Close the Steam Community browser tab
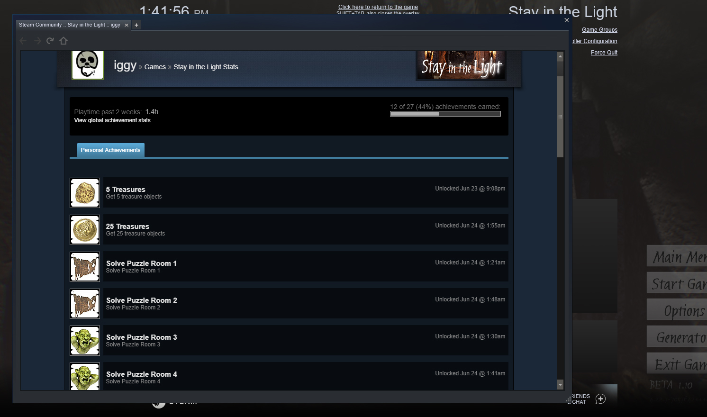Screen dimensions: 707x417 tap(127, 25)
